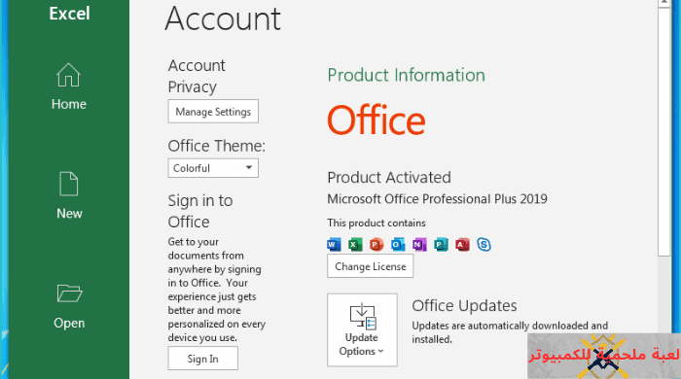
Task: Click the 'Sign in to Office' heading
Action: 200,211
